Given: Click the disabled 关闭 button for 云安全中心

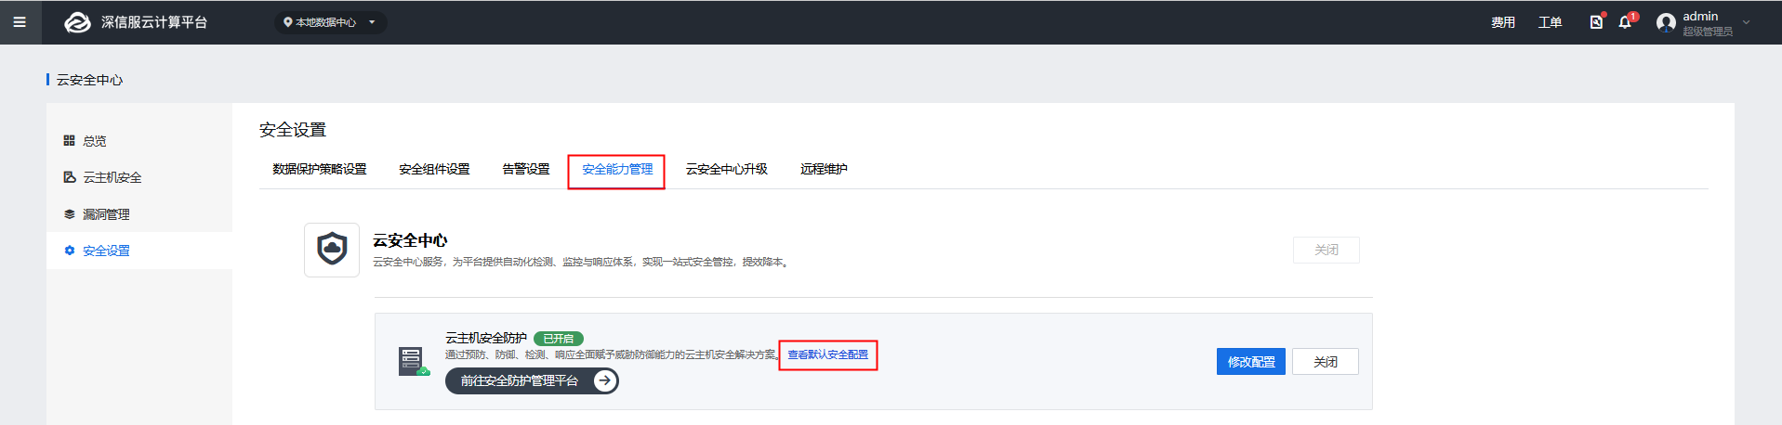Looking at the screenshot, I should tap(1327, 250).
